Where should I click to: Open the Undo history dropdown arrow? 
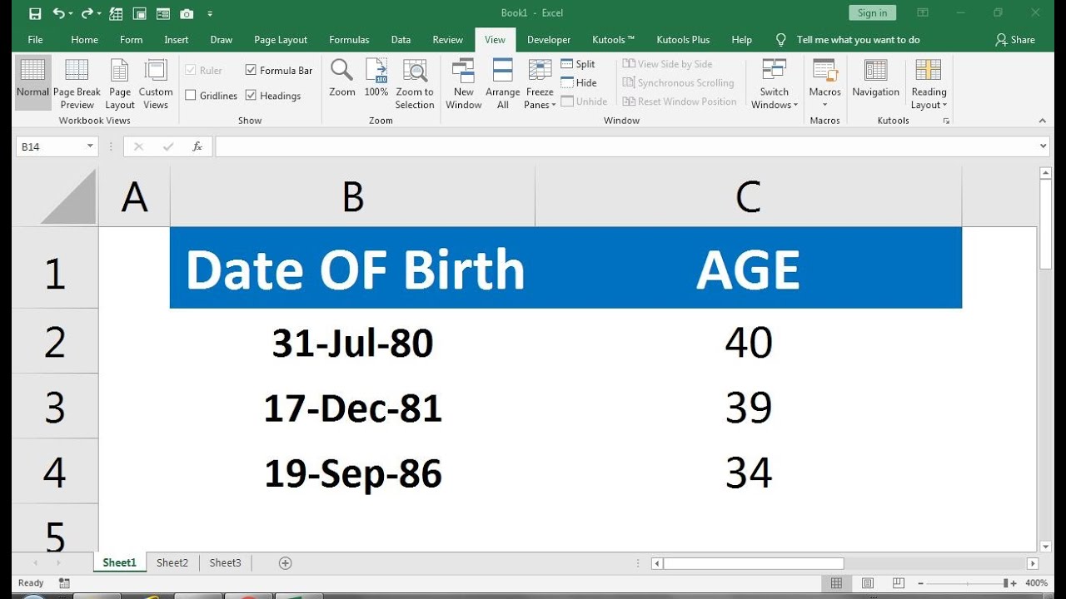[72, 14]
